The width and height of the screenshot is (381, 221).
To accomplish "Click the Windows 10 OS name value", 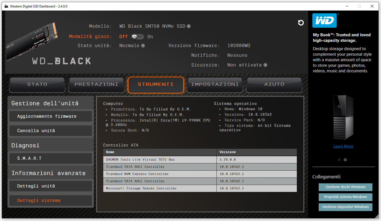I will pos(250,109).
